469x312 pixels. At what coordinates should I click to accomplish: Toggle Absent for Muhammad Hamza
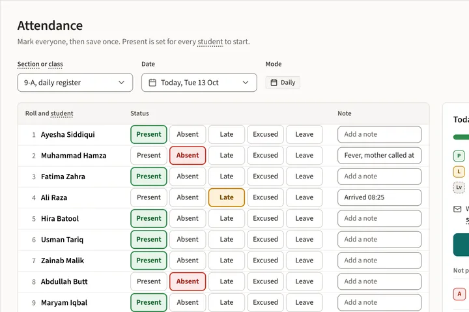pyautogui.click(x=188, y=156)
